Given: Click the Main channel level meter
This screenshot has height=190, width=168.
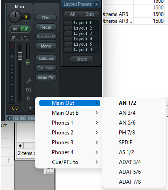Looking at the screenshot, I should coord(12,73).
